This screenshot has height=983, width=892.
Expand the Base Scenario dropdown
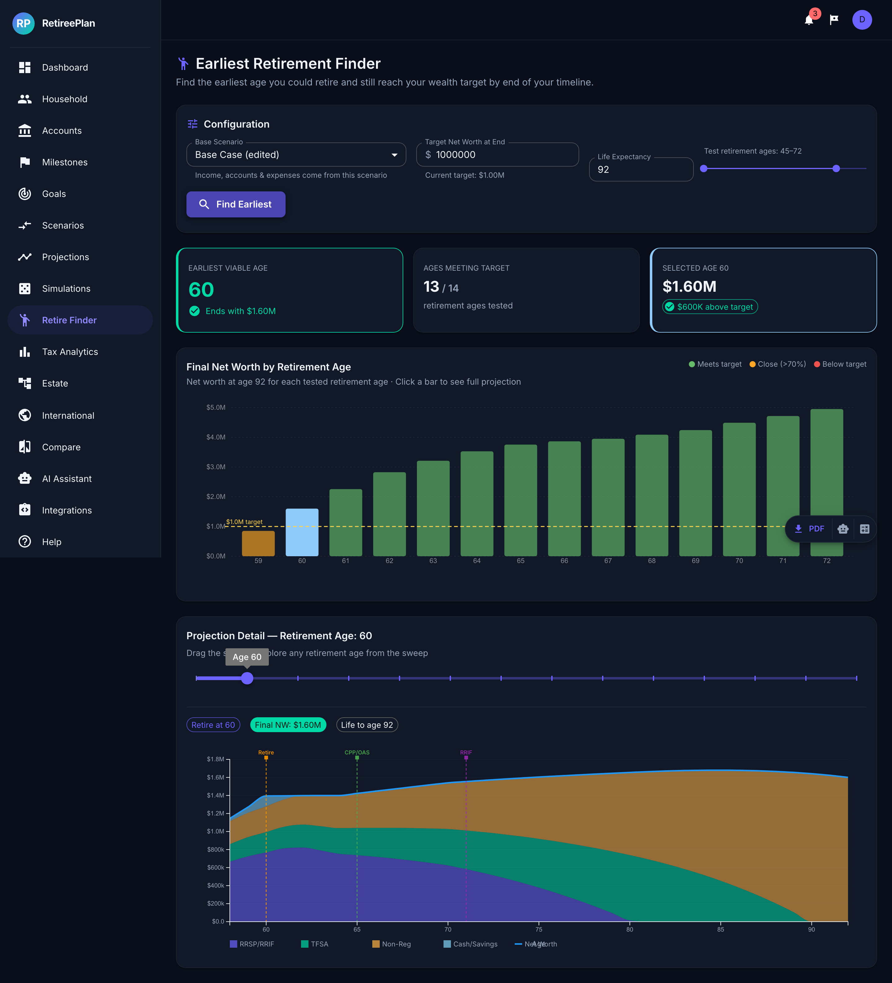pos(296,155)
